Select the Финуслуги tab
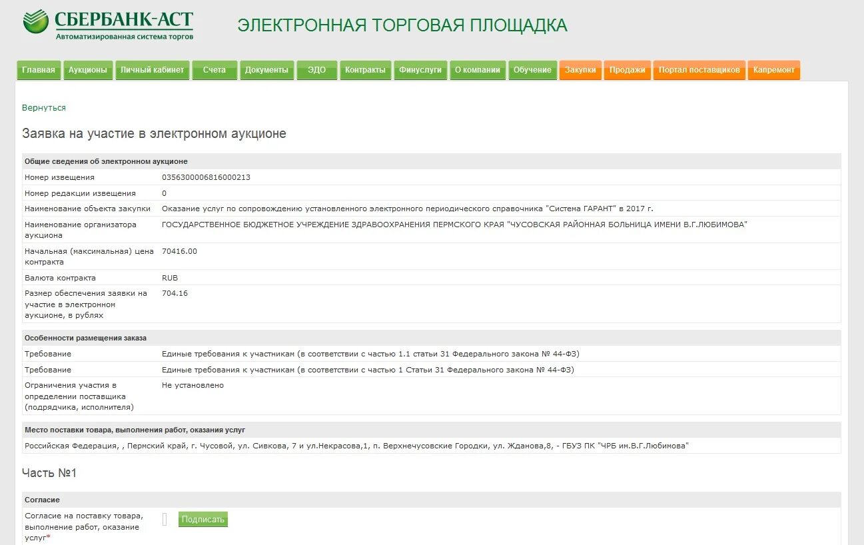 click(x=420, y=70)
